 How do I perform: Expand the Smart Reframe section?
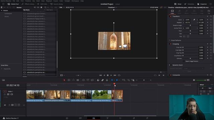click(170, 40)
